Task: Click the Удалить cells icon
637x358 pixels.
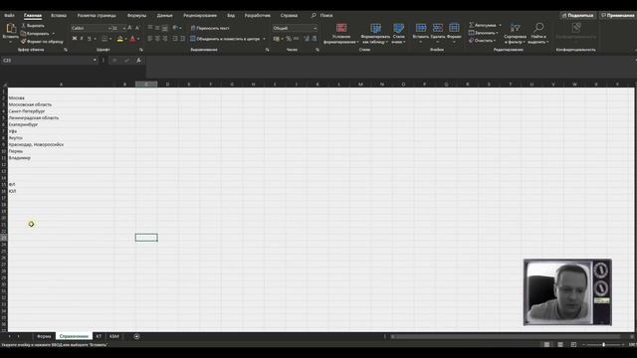Action: [438, 28]
